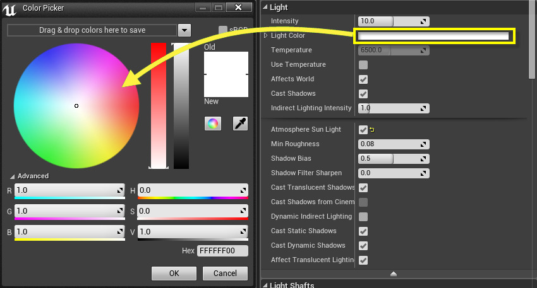Viewport: 537px width, 288px height.
Task: Cancel the color selection
Action: 225,274
